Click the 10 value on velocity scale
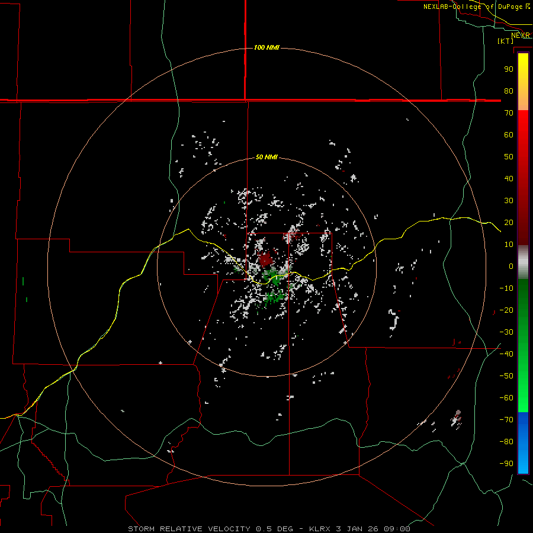 pyautogui.click(x=509, y=245)
